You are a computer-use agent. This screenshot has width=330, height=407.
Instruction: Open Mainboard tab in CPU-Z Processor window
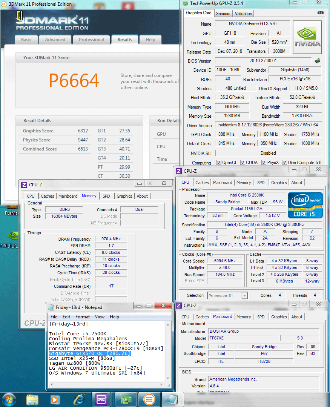click(223, 183)
